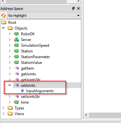Select the setJoints tree item
Viewport: 121px width, 123px height.
click(28, 85)
